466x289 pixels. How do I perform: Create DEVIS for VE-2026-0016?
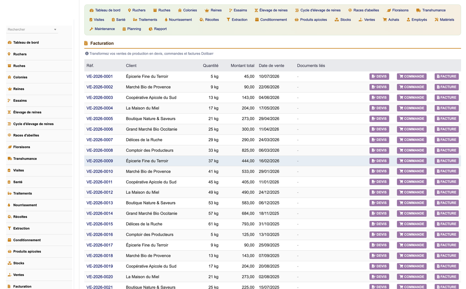click(x=379, y=234)
